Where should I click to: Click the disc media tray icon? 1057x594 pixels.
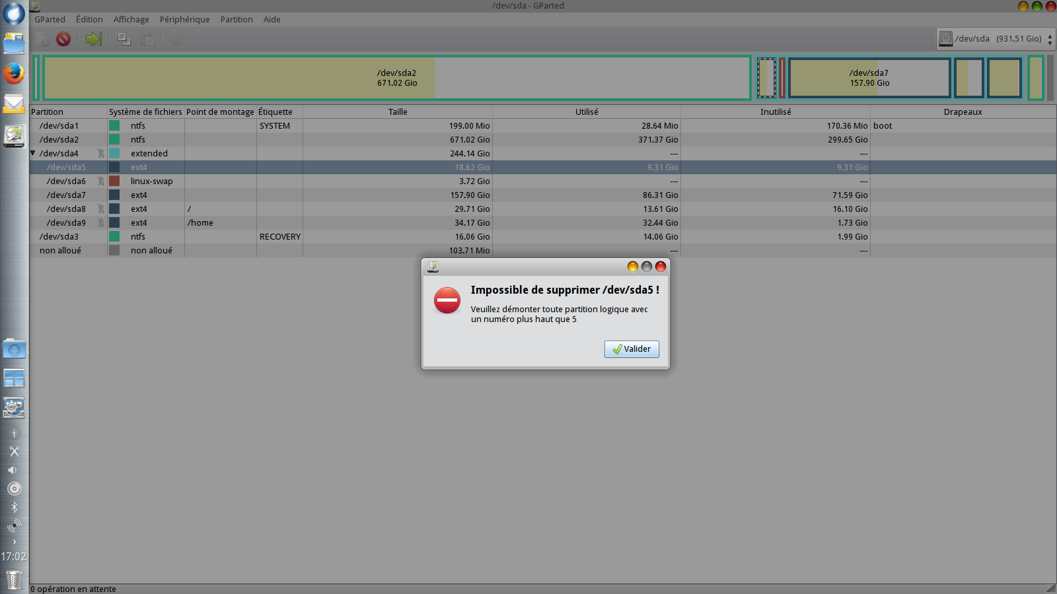[x=14, y=488]
